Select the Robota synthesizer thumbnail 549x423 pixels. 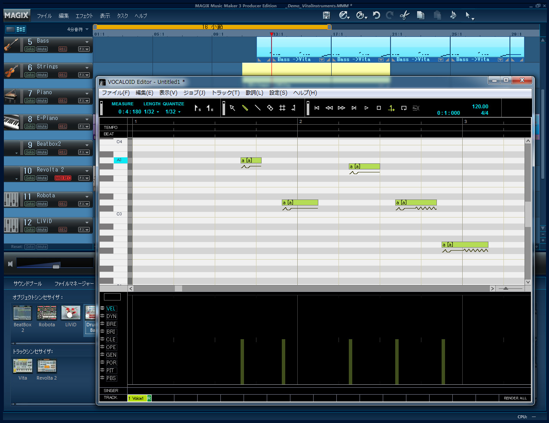tap(47, 313)
